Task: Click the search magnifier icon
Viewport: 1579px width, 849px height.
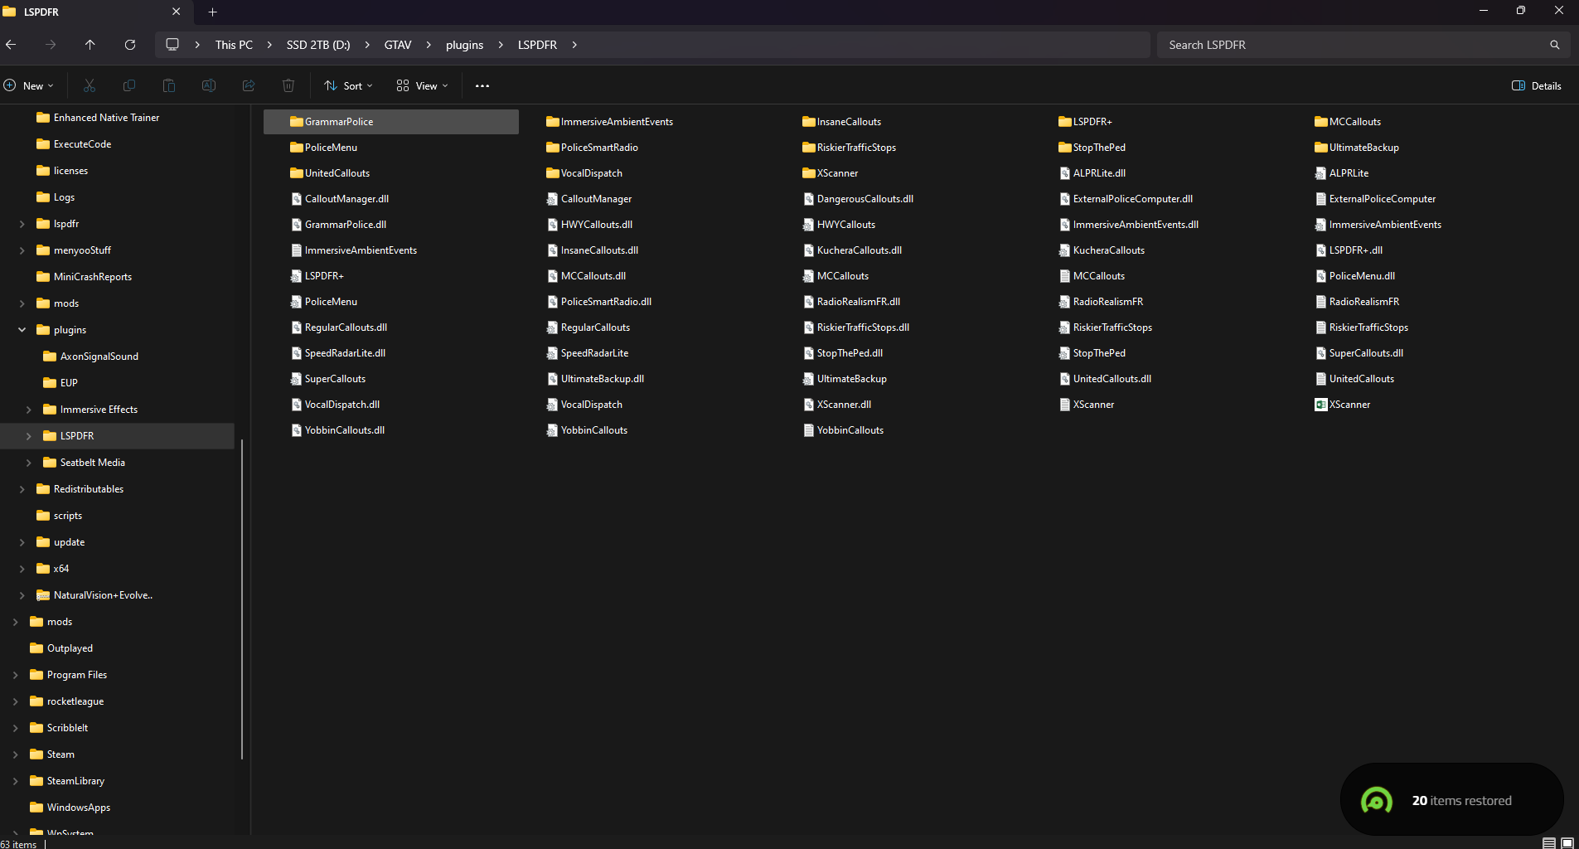Action: [1555, 45]
